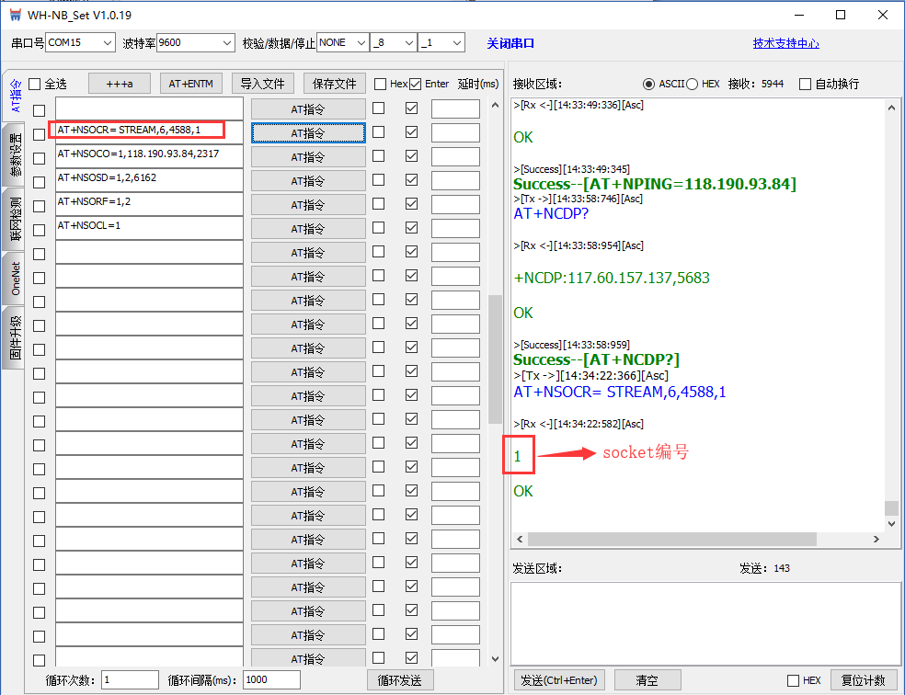Click the 保存文件 save button
905x695 pixels.
(x=334, y=84)
